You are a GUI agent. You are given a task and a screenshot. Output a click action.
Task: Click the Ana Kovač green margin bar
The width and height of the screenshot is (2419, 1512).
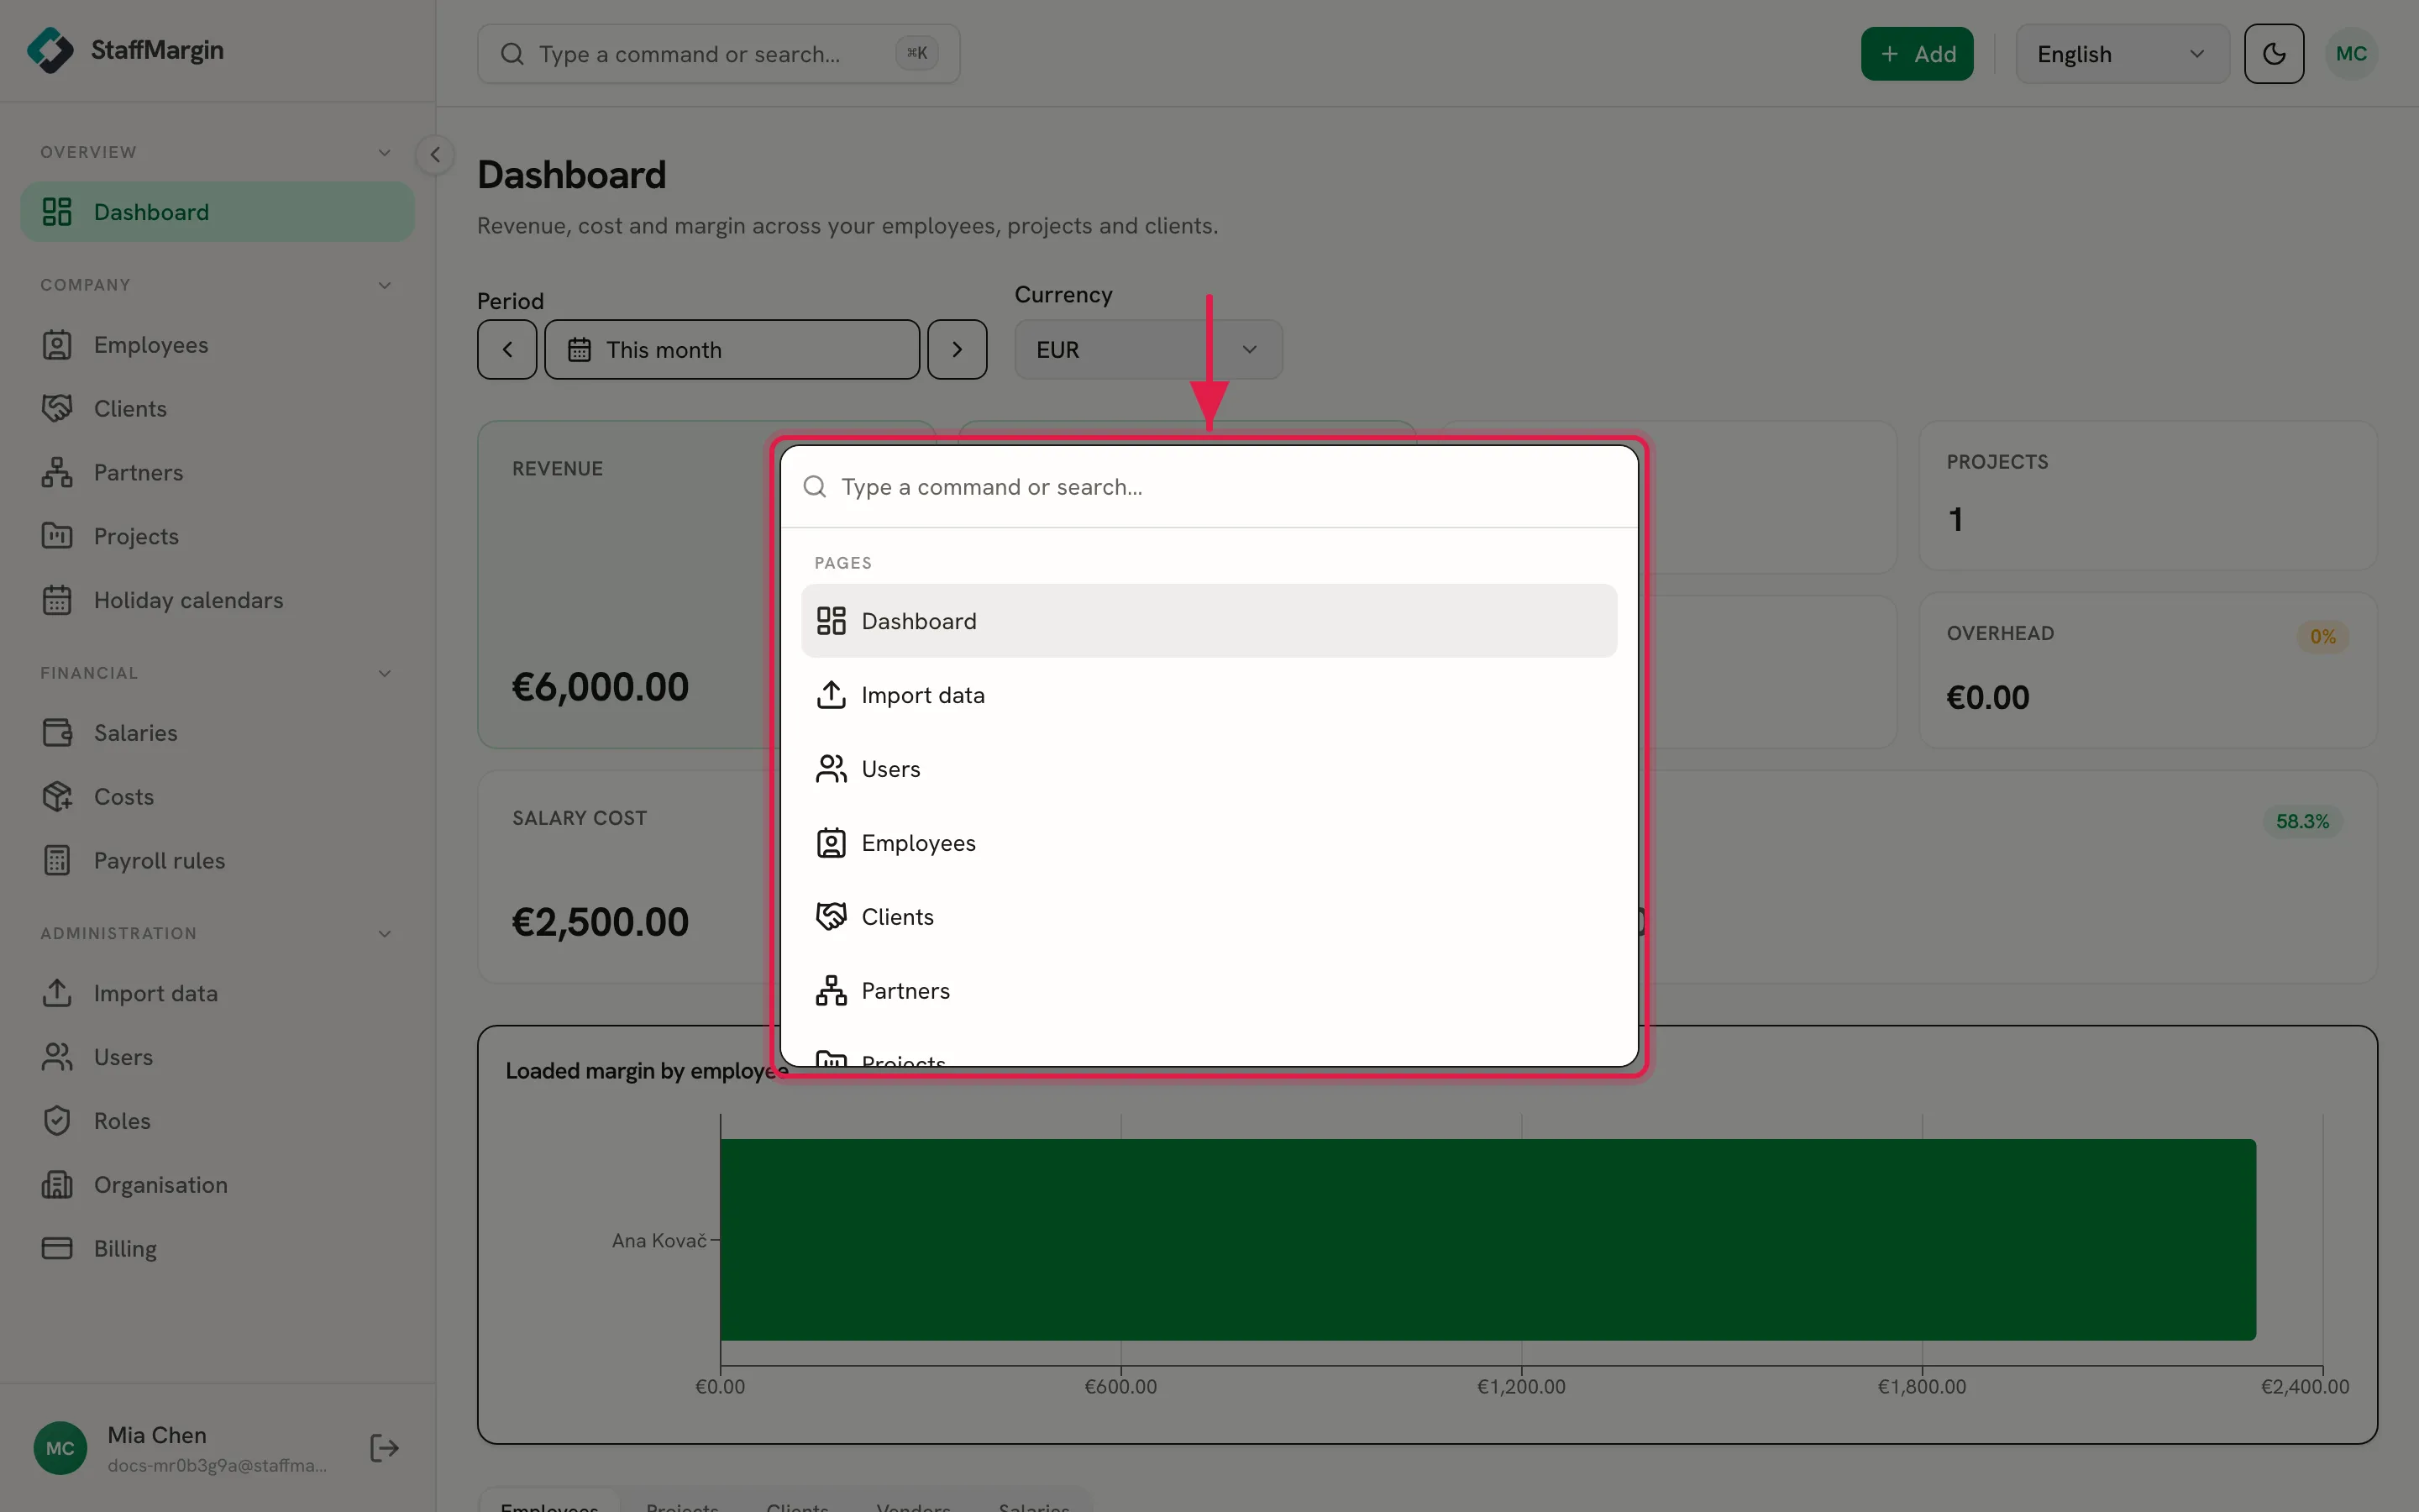point(1488,1240)
